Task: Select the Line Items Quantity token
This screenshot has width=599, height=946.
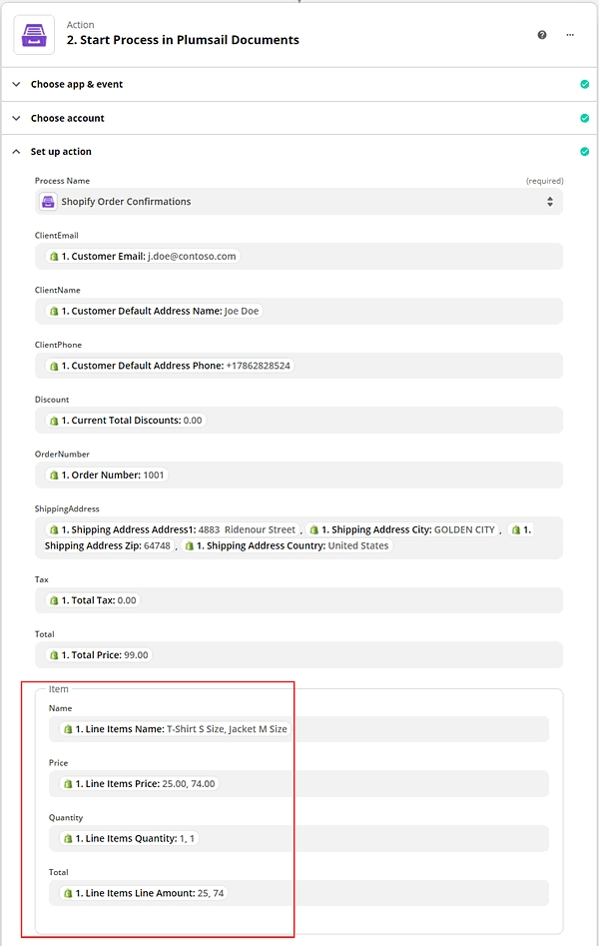Action: pyautogui.click(x=129, y=838)
